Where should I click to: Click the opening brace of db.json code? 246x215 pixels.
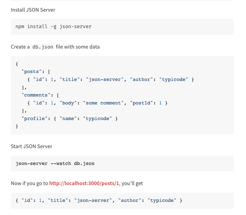coord(17,64)
